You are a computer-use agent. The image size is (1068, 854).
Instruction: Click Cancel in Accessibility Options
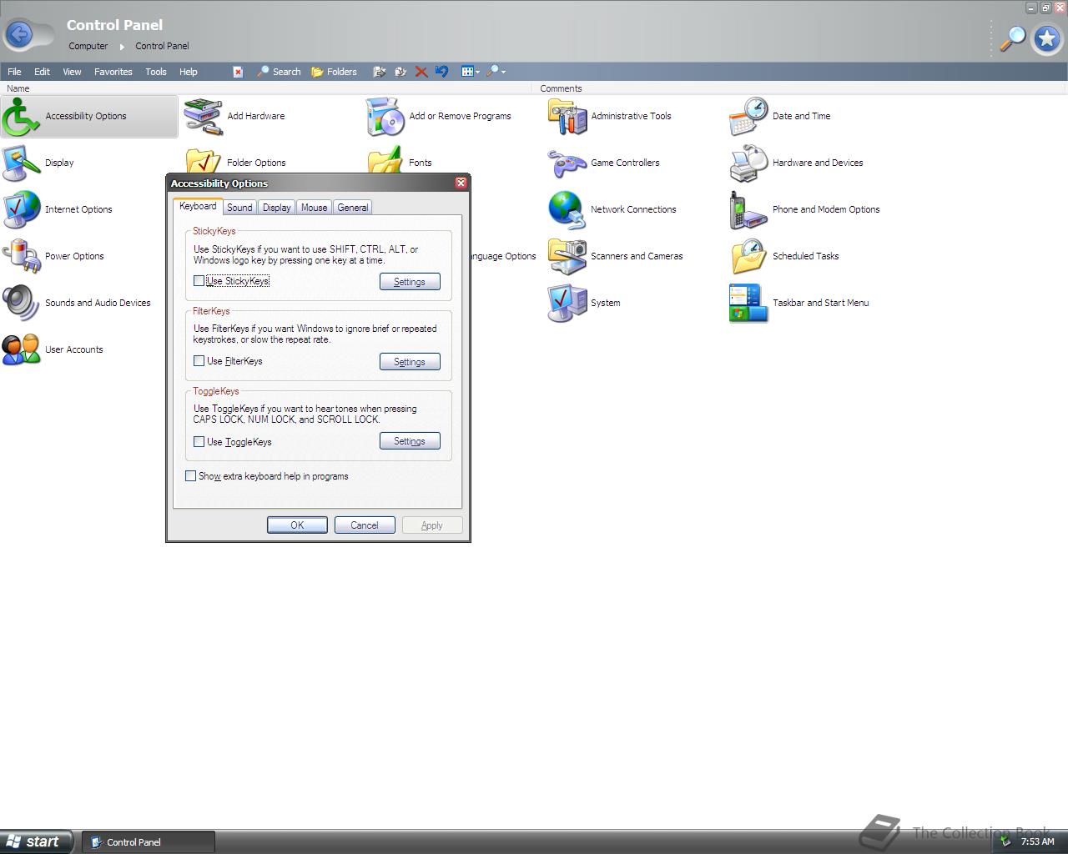tap(365, 525)
